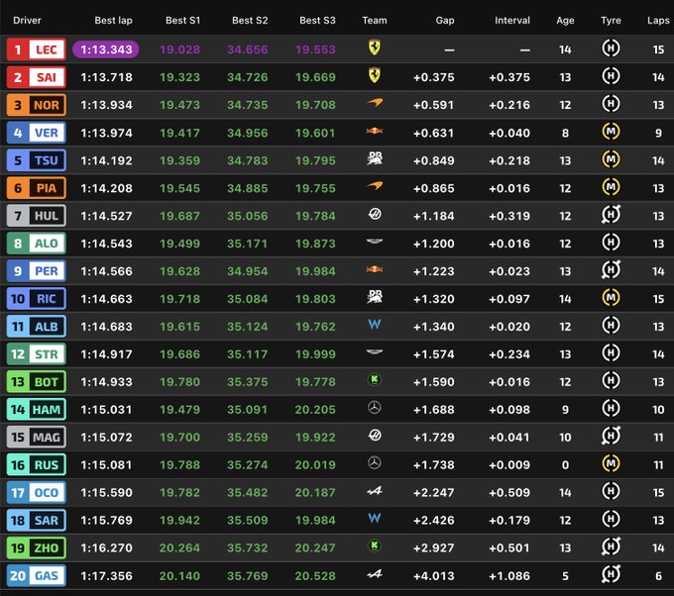Viewport: 674px width, 596px height.
Task: Select the 14 HAM driver badge
Action: 36,410
